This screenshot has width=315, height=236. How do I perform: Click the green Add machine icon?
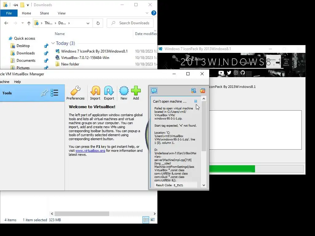pyautogui.click(x=136, y=93)
